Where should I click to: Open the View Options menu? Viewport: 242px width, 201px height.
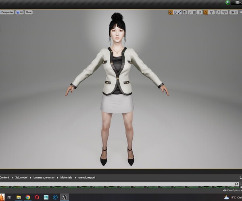232,191
